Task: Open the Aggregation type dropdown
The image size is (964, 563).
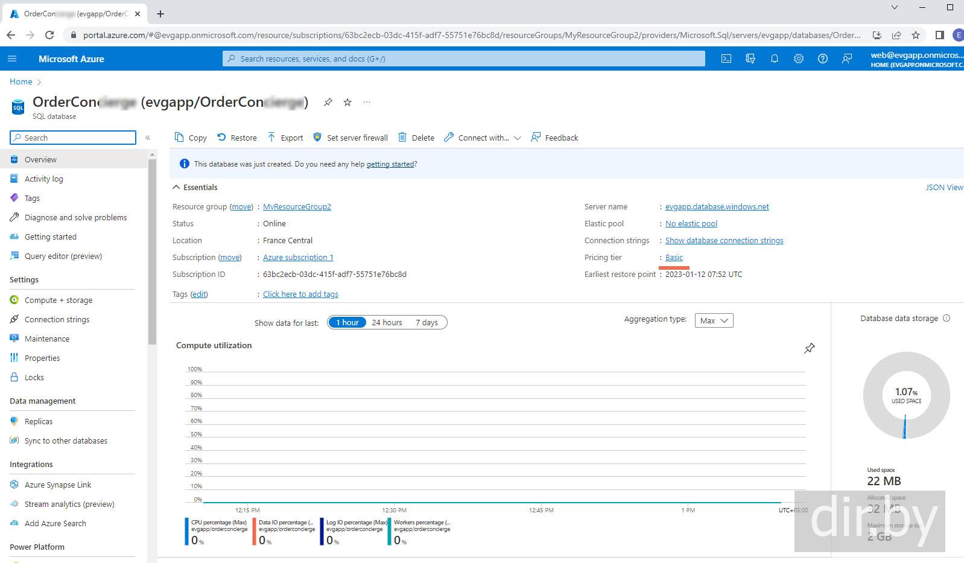Action: [x=714, y=320]
